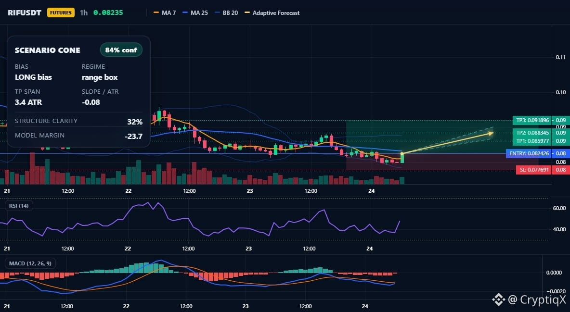Click the 3.4 ATR value
The height and width of the screenshot is (312, 570).
28,102
